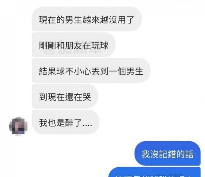The width and height of the screenshot is (205, 177).
Task: Click 玩球 at the end of second bubble
Action: point(100,45)
